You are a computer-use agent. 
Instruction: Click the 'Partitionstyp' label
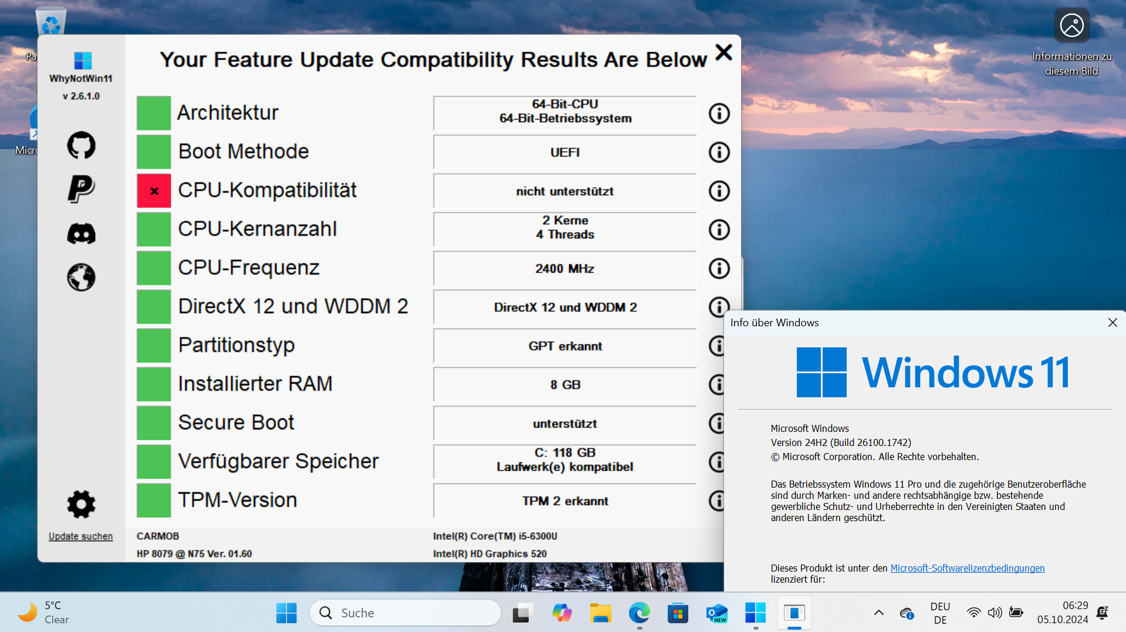pos(236,345)
